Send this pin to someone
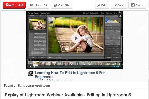Screen dimensions: 149x99 (x=119, y=5)
